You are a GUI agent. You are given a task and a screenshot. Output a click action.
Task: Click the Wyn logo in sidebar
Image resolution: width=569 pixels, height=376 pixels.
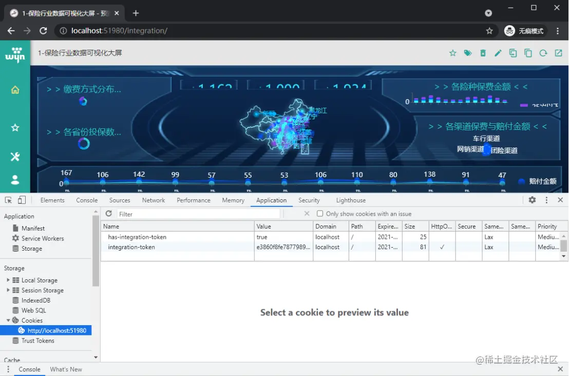click(15, 54)
